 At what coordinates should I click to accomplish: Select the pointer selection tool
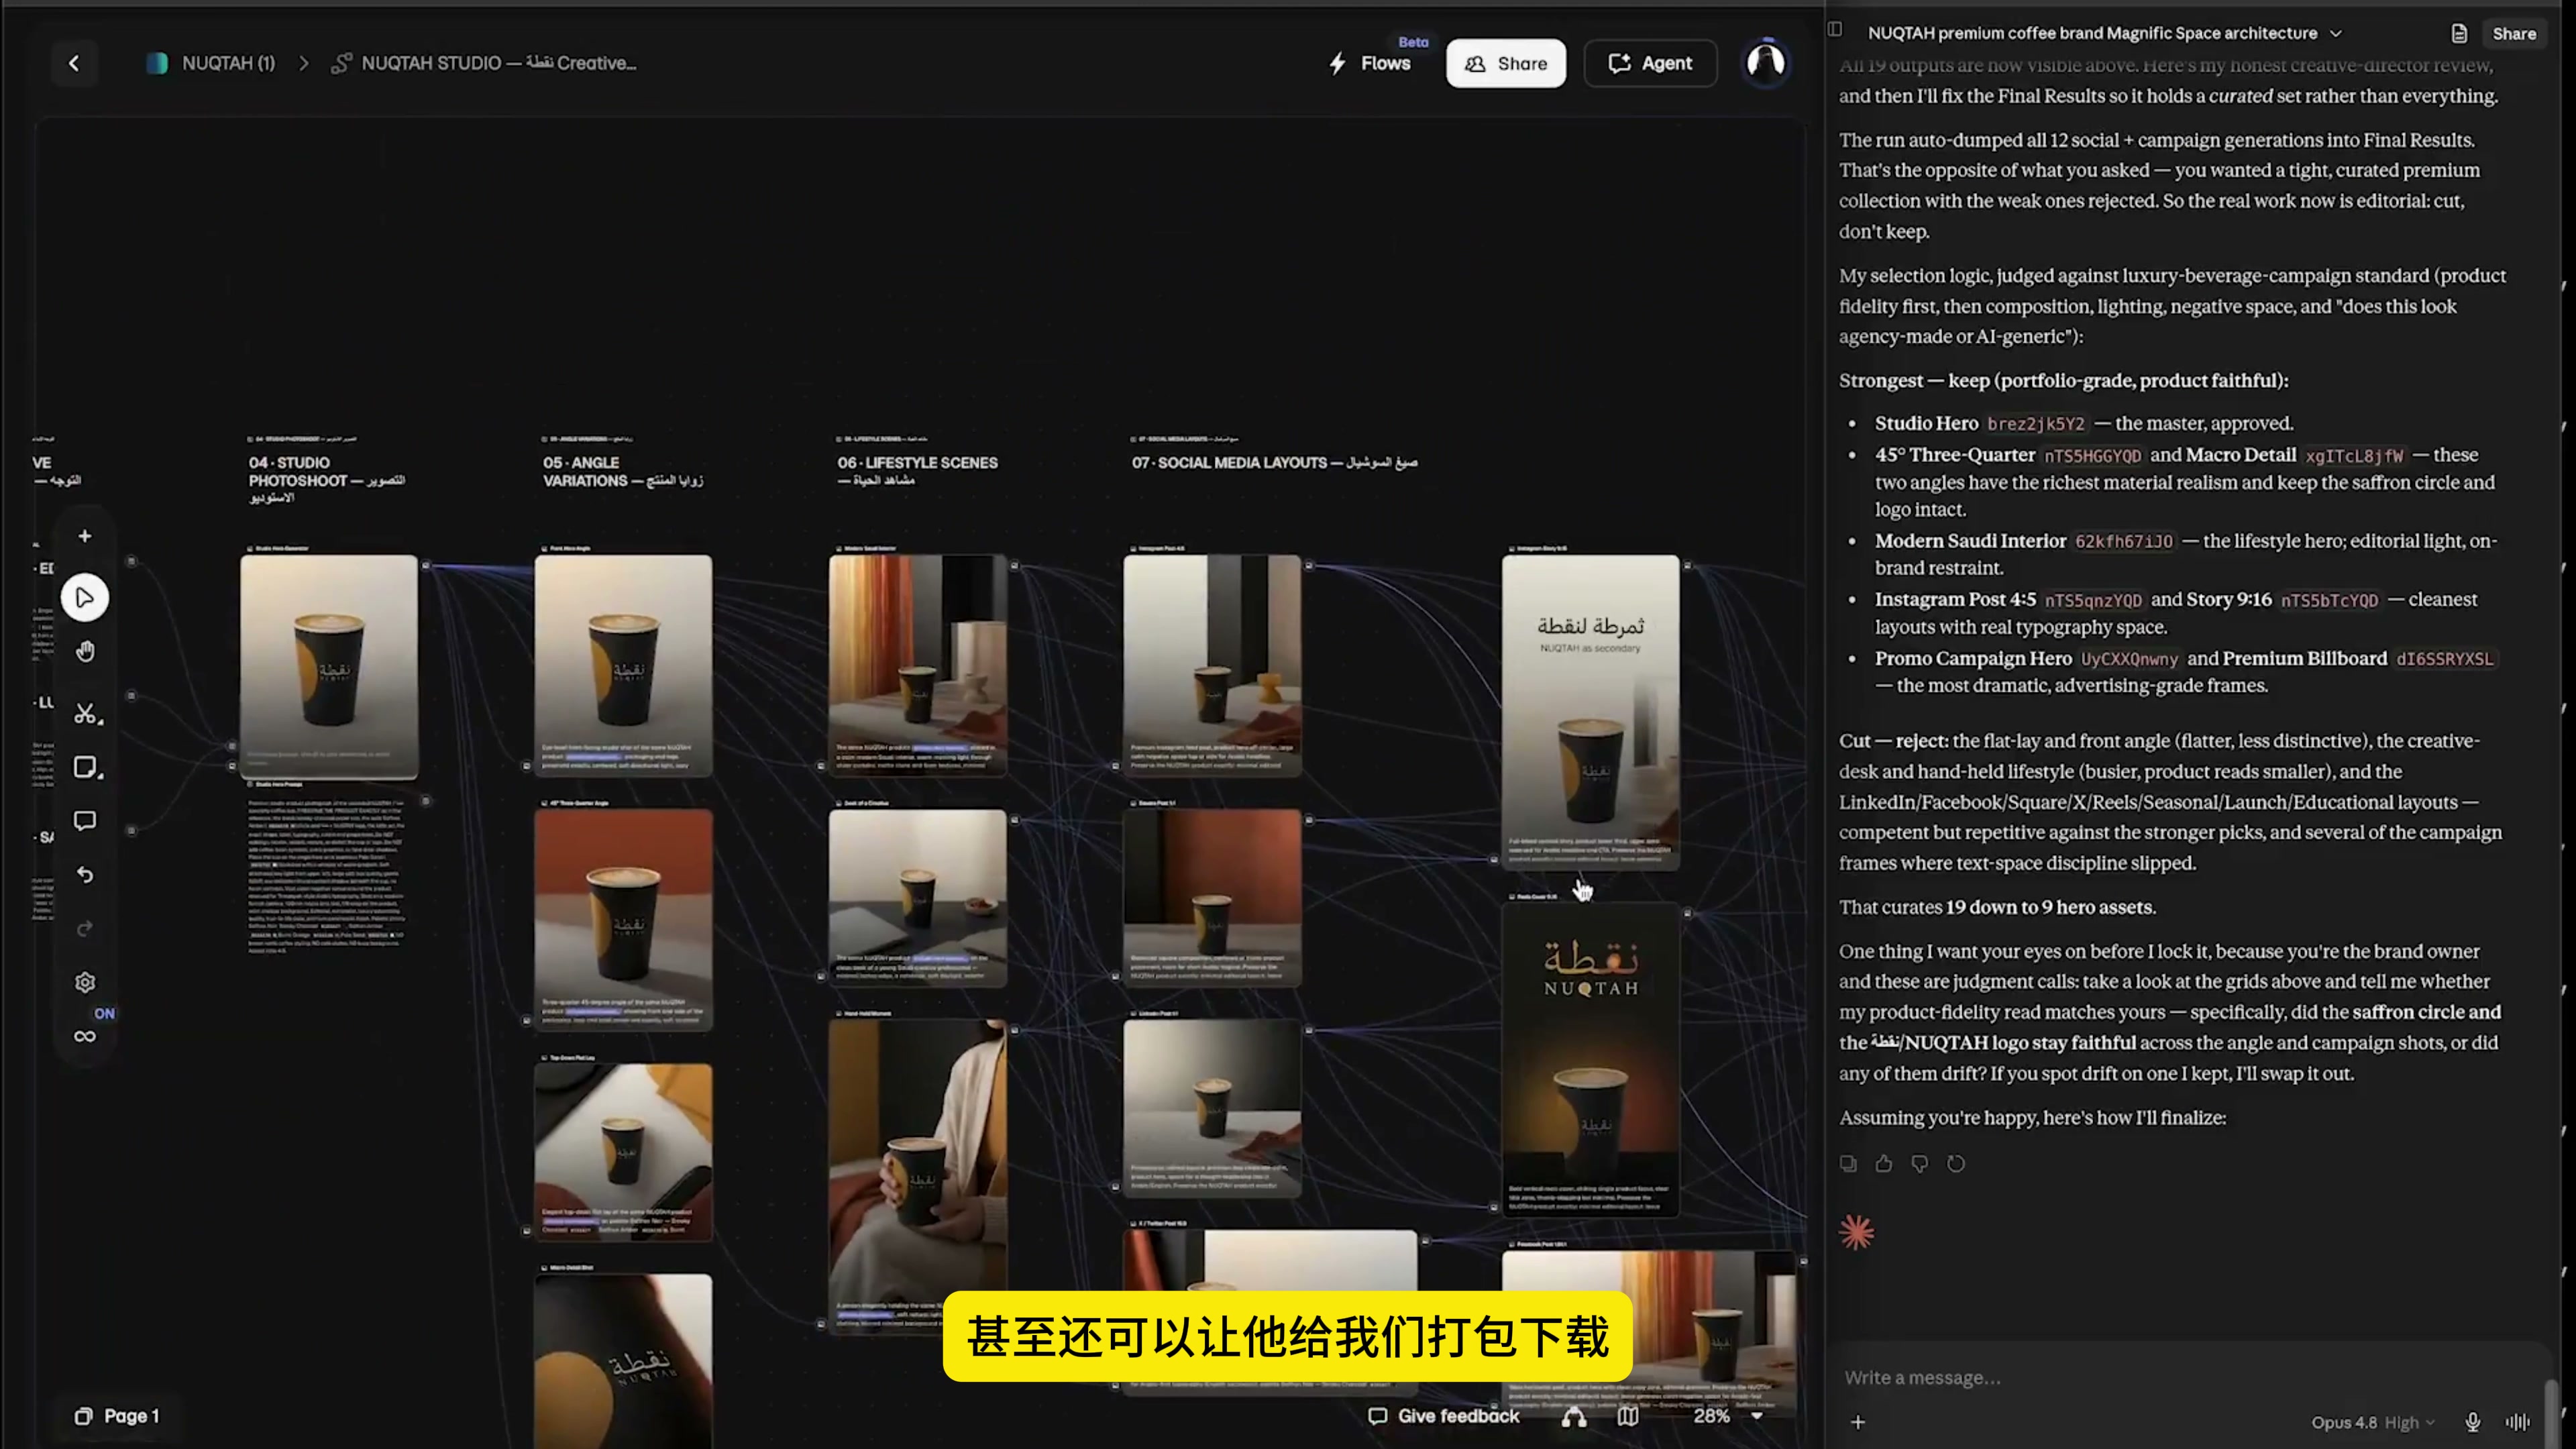85,598
